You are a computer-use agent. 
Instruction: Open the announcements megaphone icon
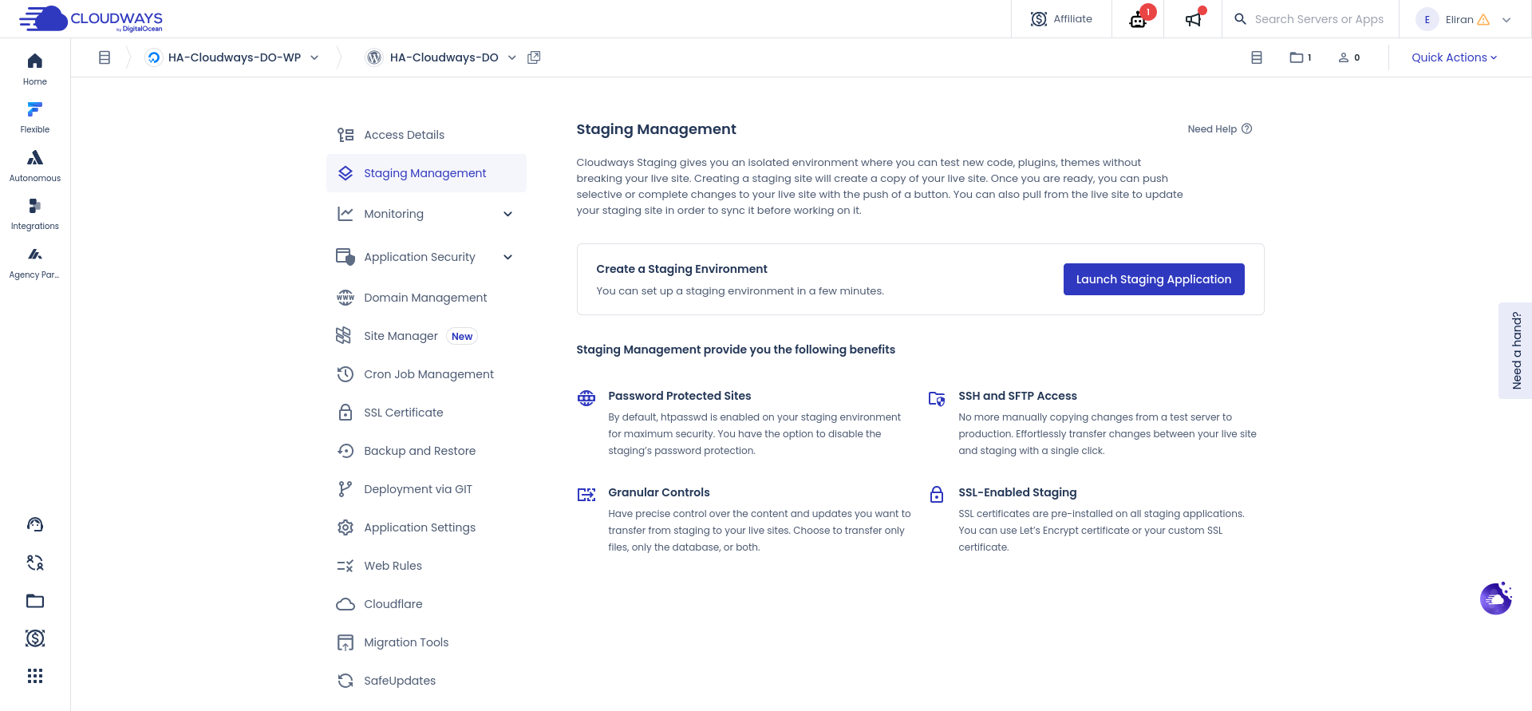pos(1193,19)
